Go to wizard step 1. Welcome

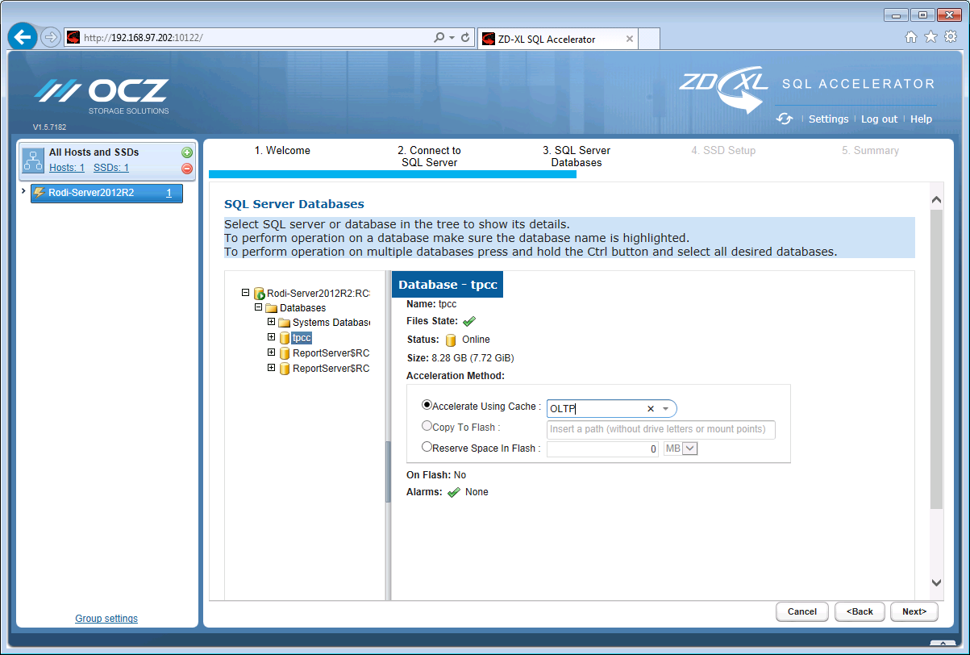pyautogui.click(x=282, y=151)
